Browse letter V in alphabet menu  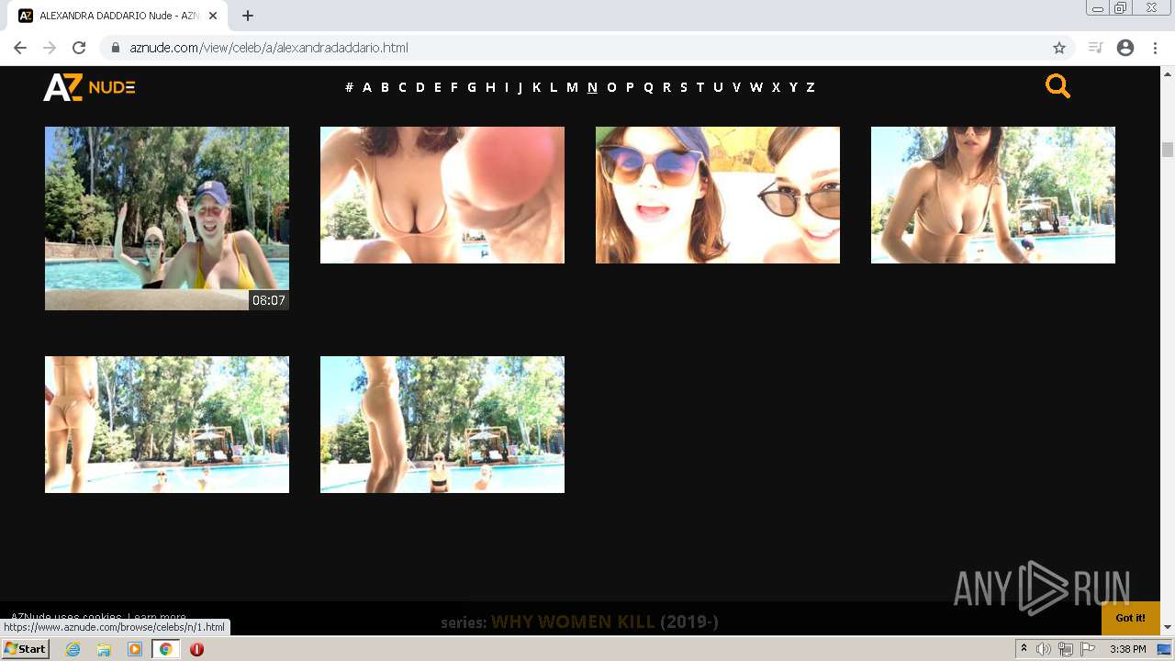[x=736, y=87]
